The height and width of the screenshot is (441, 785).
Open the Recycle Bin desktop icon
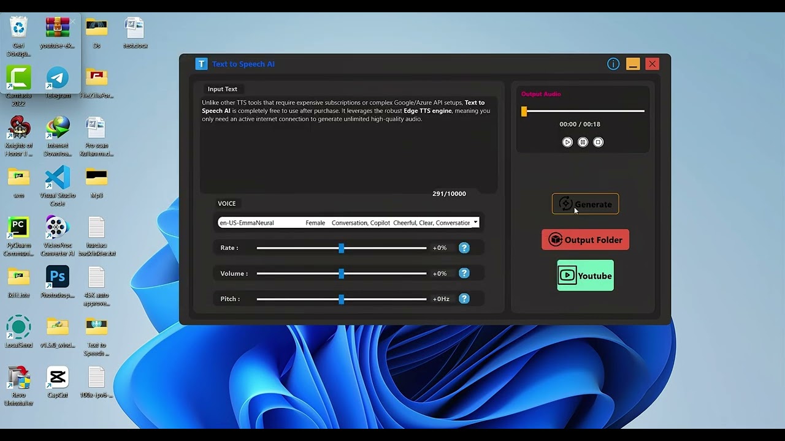click(18, 36)
